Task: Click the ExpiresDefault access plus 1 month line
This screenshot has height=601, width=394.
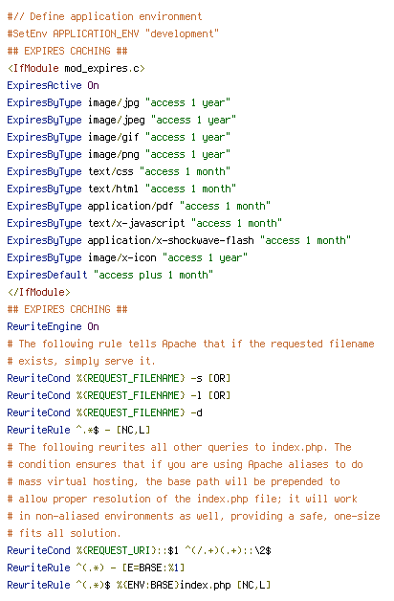Action: pyautogui.click(x=110, y=275)
